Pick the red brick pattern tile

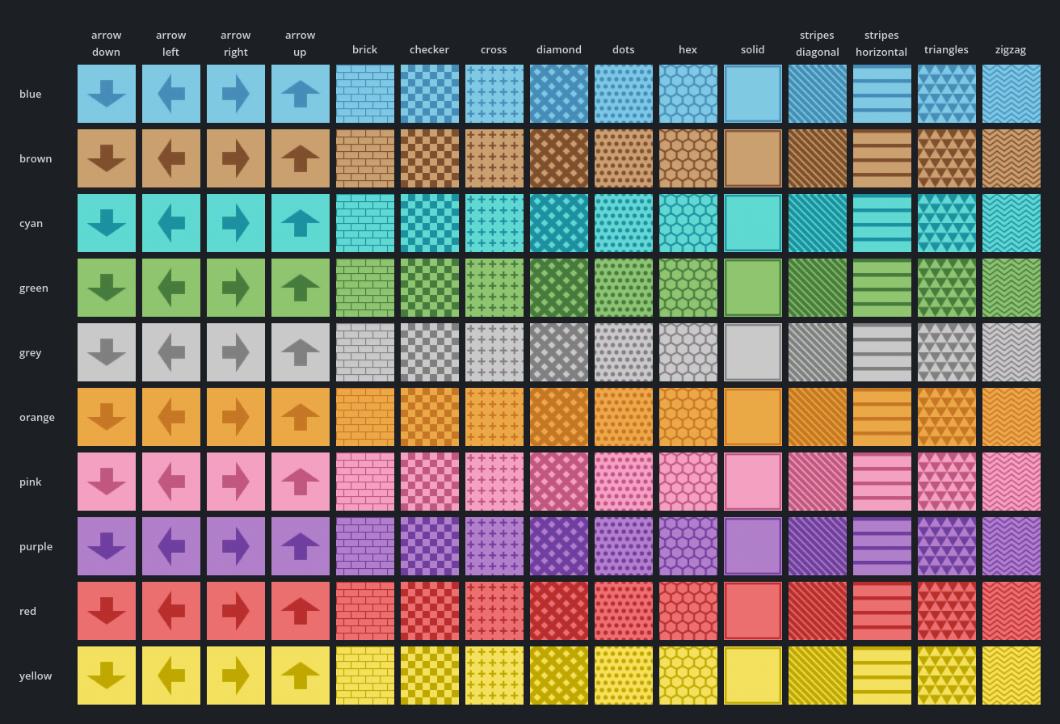[x=365, y=611]
